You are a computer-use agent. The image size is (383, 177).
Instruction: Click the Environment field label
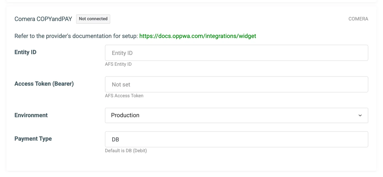[x=31, y=115]
